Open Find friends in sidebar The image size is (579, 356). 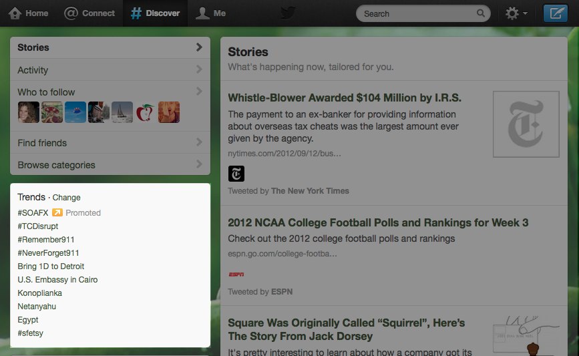(110, 142)
